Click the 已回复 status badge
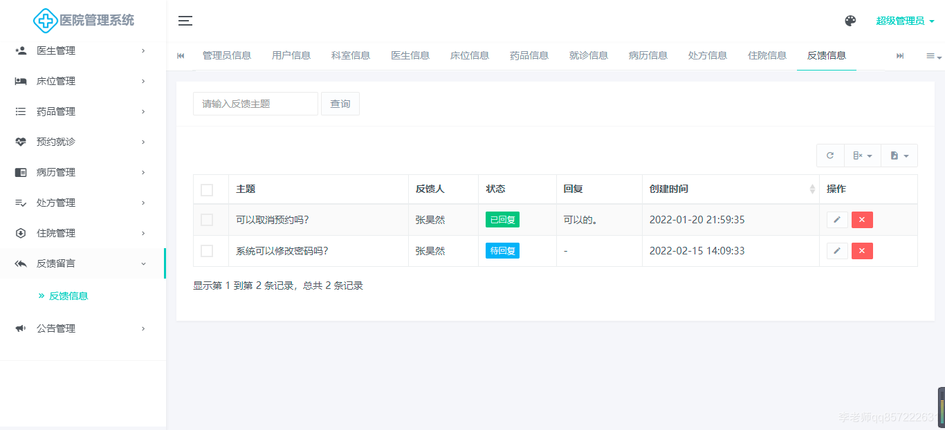Image resolution: width=945 pixels, height=430 pixels. (502, 220)
